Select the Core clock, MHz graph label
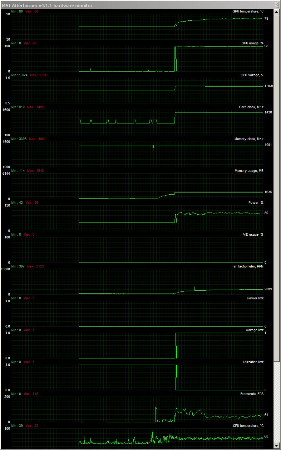The image size is (281, 450). click(251, 107)
